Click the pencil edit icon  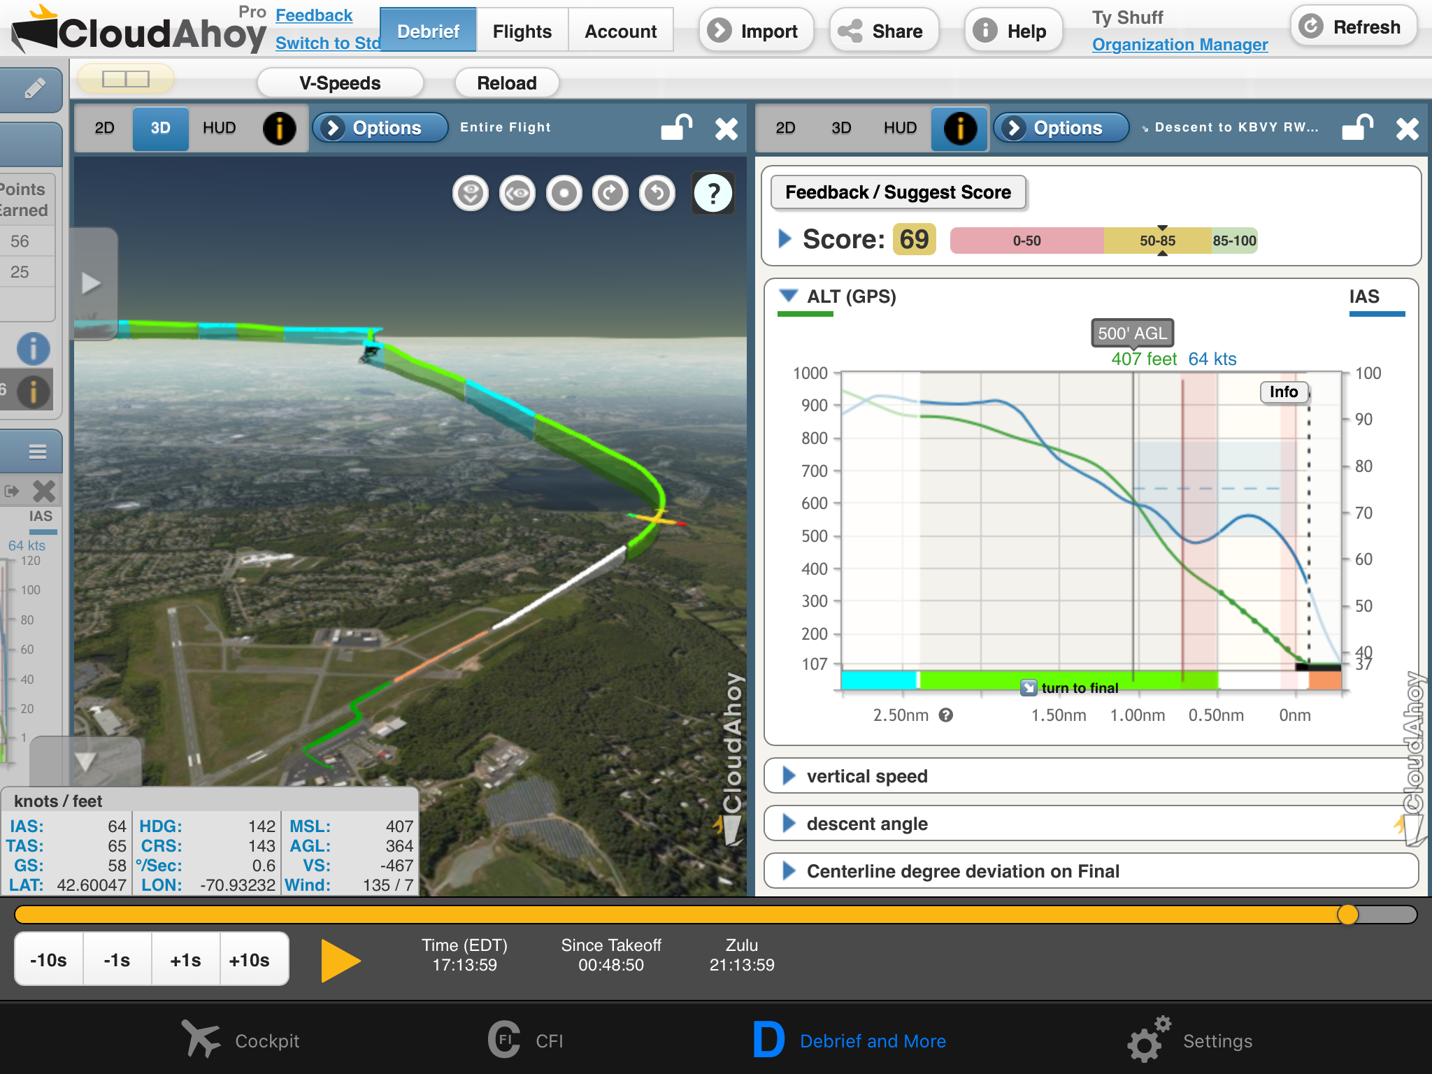click(34, 89)
